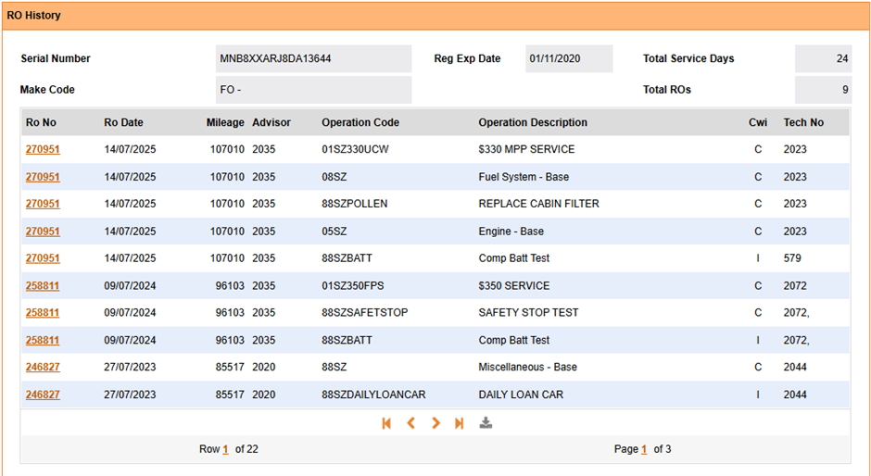The width and height of the screenshot is (871, 476).
Task: Click the Operation Code column header
Action: point(360,123)
